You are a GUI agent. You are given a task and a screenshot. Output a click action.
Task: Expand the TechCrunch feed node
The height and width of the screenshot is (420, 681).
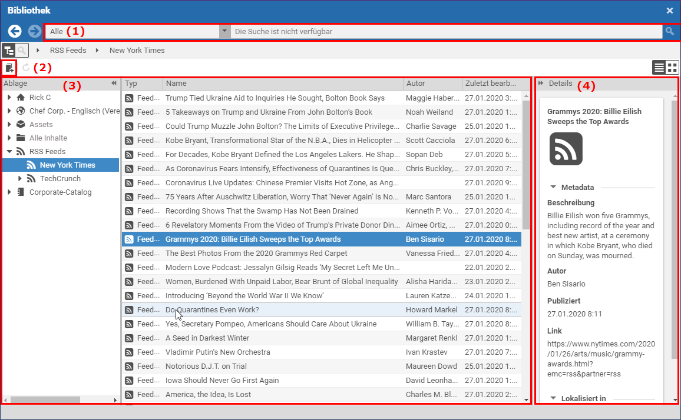pyautogui.click(x=20, y=179)
